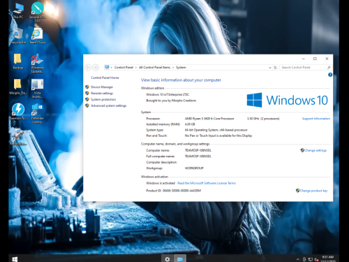Expand chevron after Control Panel breadcrumb
The width and height of the screenshot is (349, 262).
[x=136, y=68]
